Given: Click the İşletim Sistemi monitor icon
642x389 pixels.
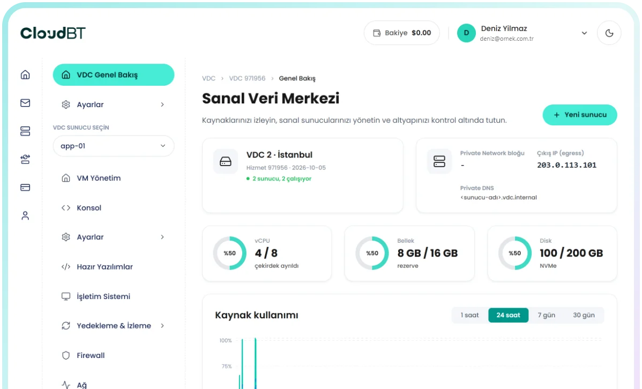Looking at the screenshot, I should 66,296.
